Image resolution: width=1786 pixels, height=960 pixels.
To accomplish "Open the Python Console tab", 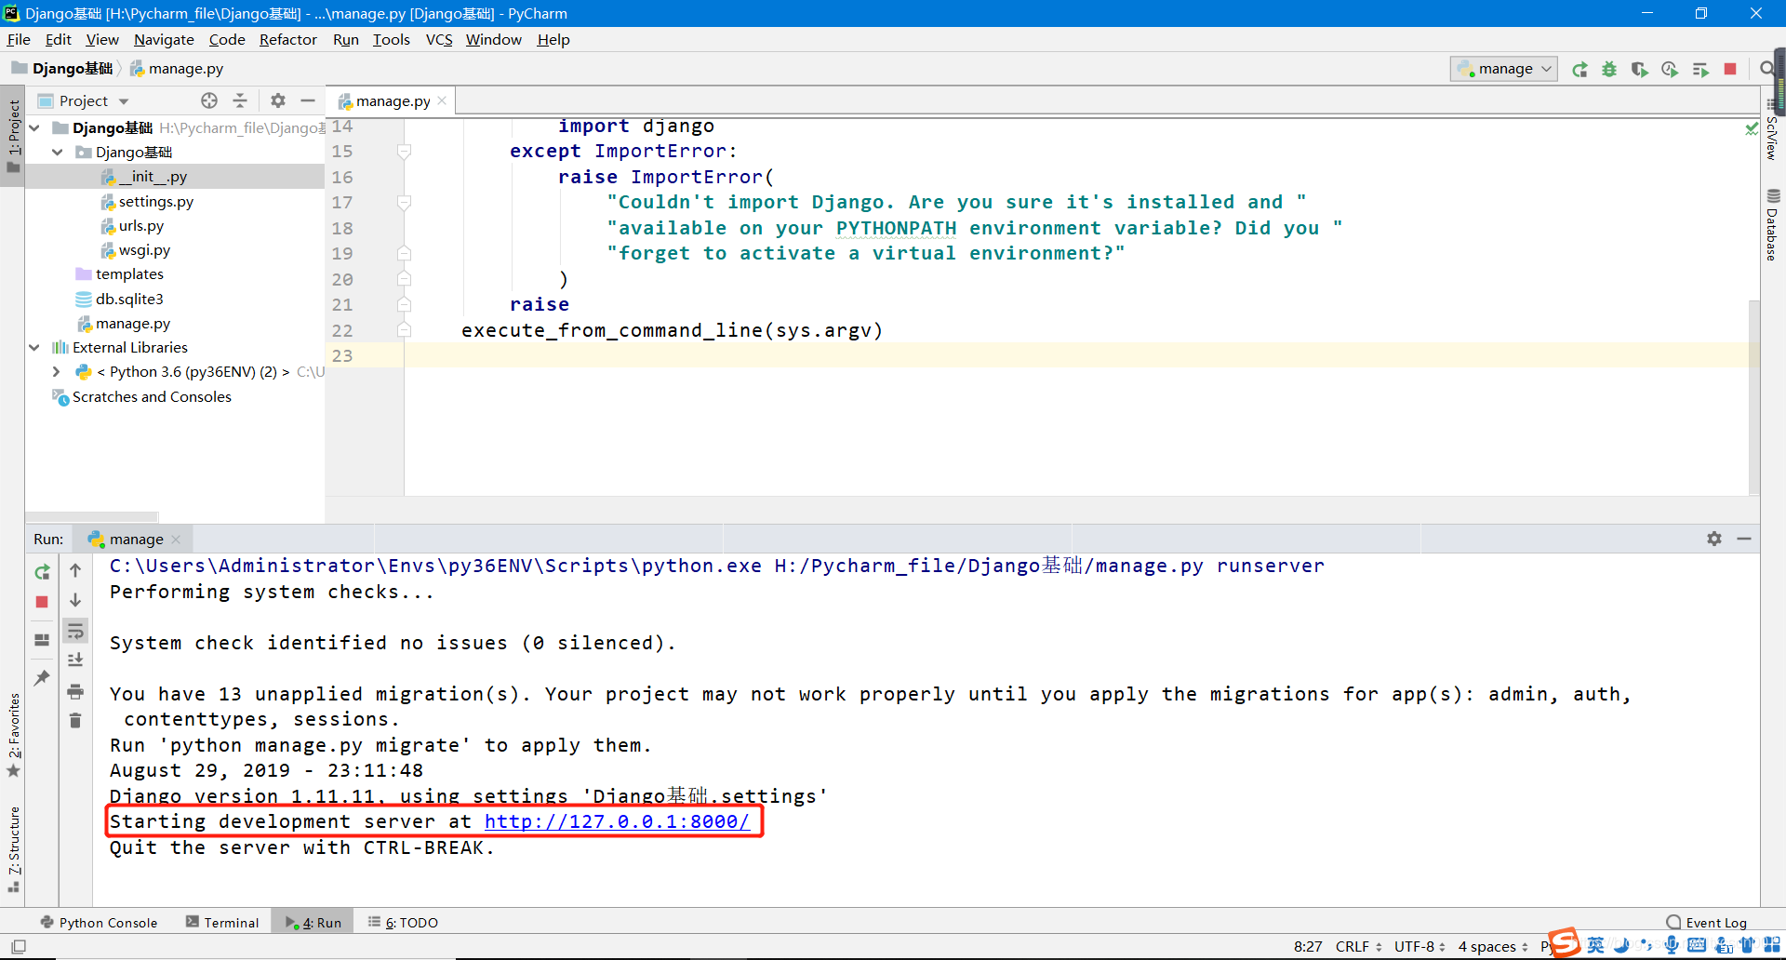I will click(99, 922).
